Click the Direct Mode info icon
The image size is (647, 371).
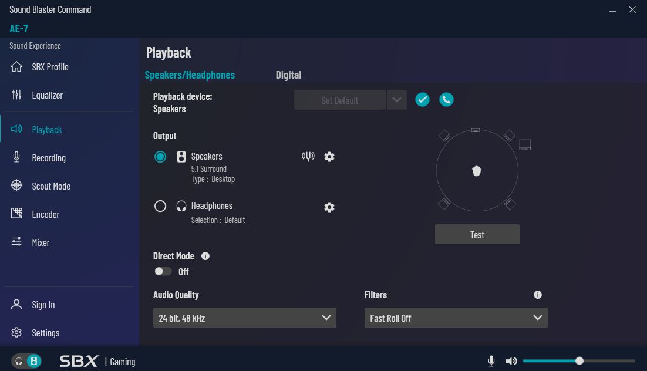click(x=205, y=257)
